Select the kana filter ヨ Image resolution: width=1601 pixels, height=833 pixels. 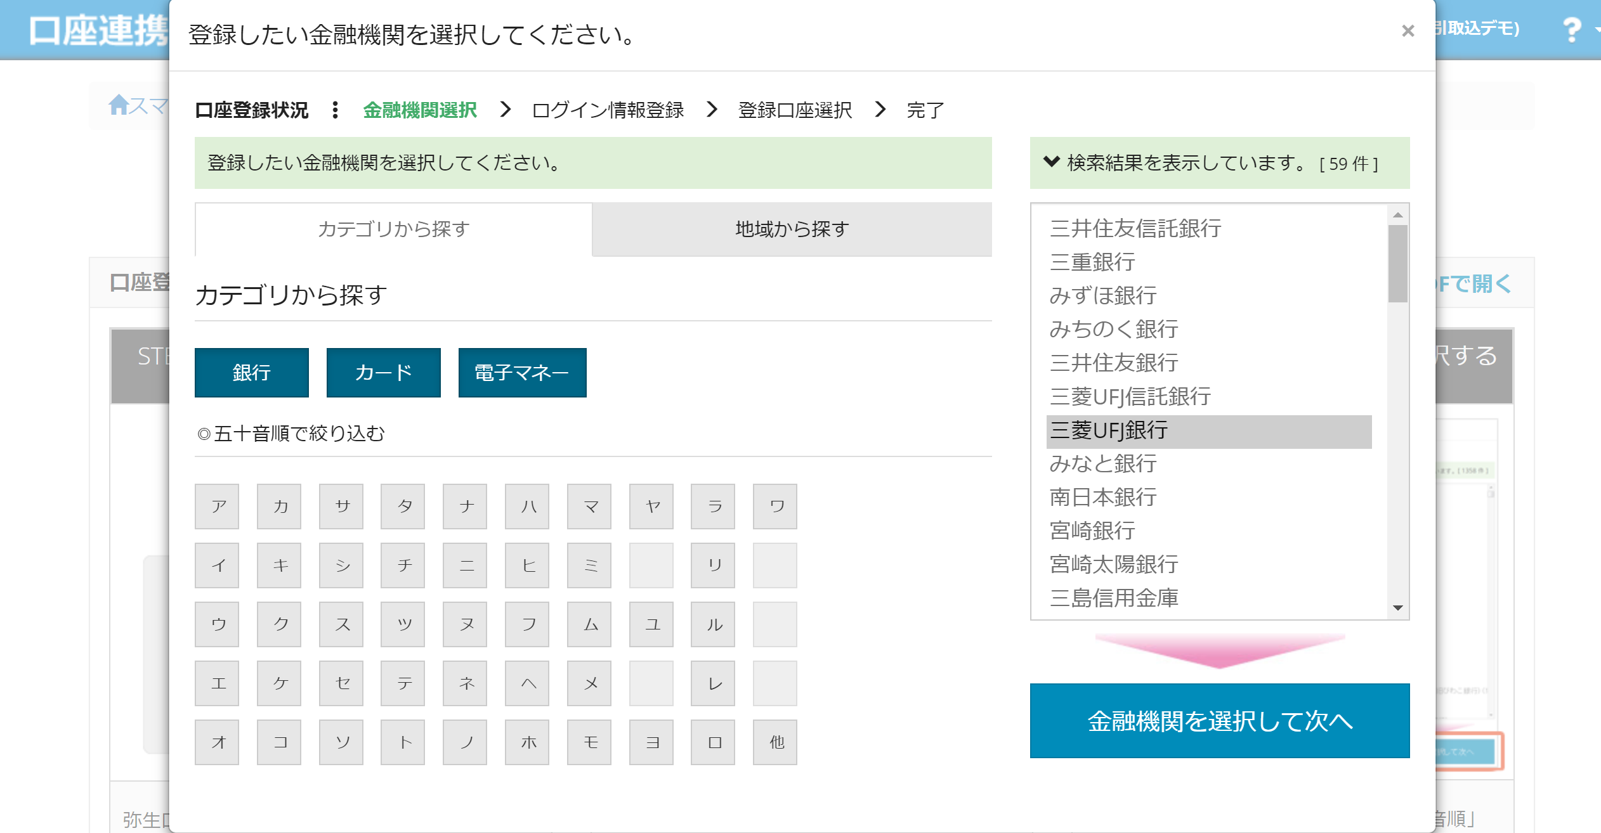[651, 742]
